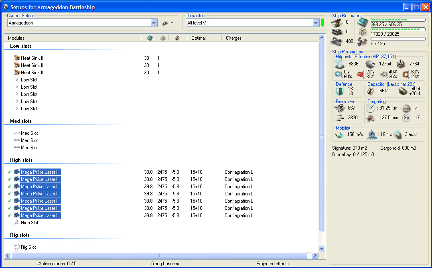
Task: Select the empty Rig Slot entry
Action: pos(28,247)
